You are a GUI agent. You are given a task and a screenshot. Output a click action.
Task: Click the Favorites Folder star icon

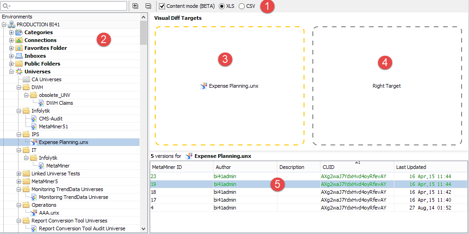tap(19, 48)
